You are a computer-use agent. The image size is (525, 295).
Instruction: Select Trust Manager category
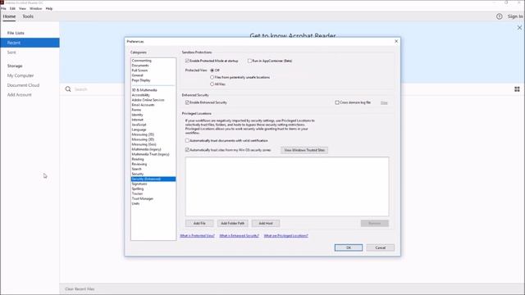pyautogui.click(x=142, y=198)
